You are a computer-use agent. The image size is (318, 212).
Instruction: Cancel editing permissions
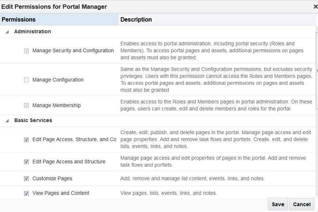click(302, 204)
